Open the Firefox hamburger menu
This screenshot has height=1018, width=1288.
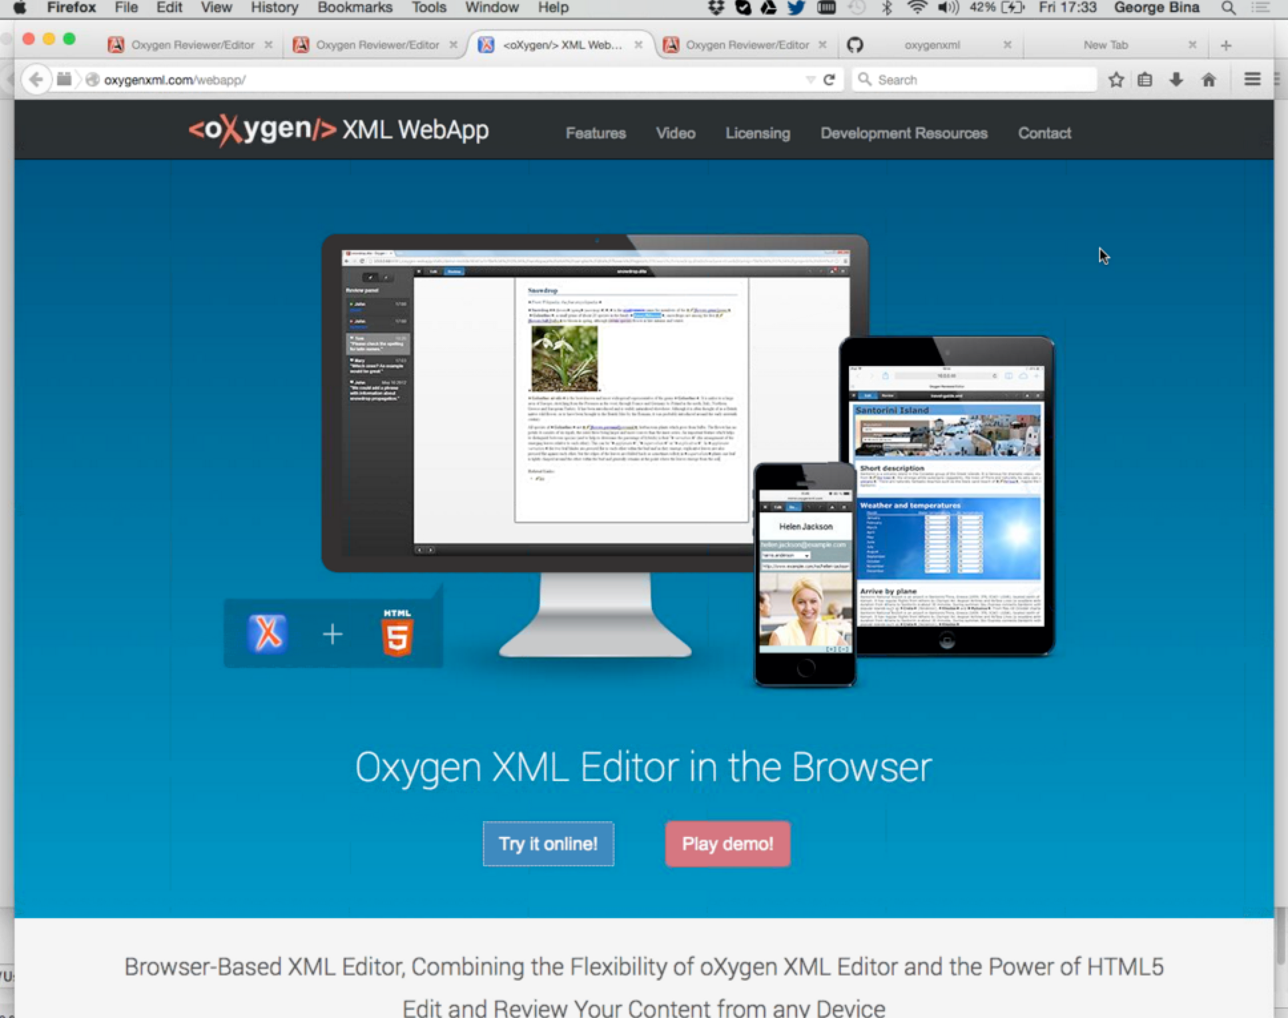pyautogui.click(x=1252, y=80)
